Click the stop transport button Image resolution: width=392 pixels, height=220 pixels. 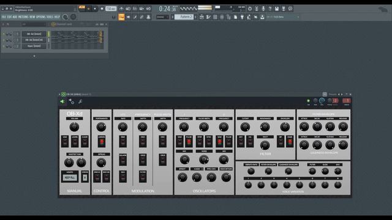pos(95,9)
